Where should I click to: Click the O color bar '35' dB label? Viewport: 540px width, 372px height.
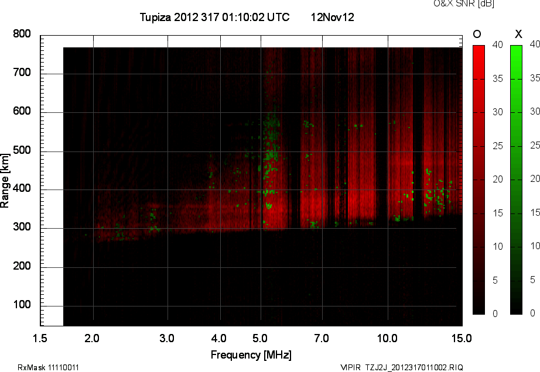(x=497, y=78)
